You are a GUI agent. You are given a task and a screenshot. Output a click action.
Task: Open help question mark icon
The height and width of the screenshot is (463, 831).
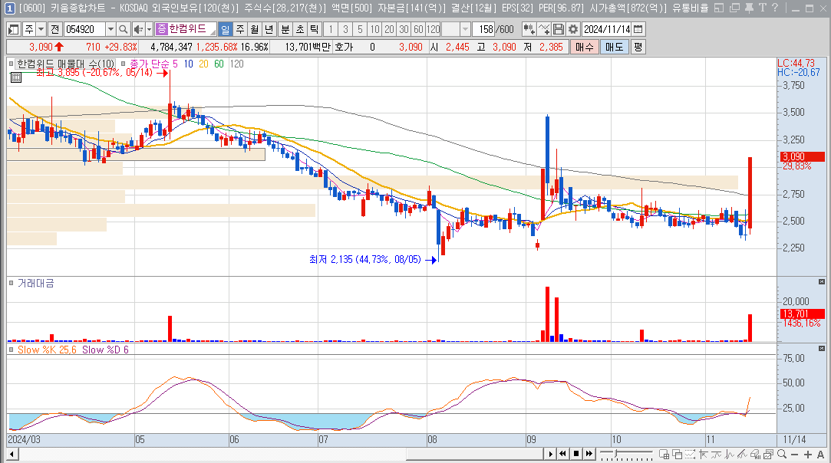(775, 8)
